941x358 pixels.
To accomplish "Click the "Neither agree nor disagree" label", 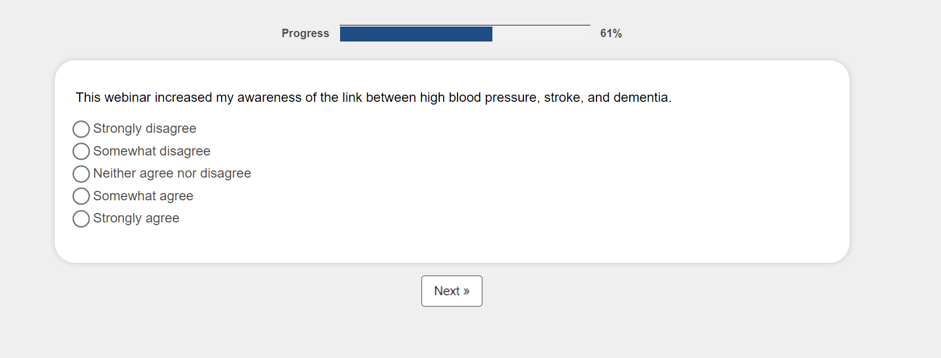I will 172,173.
